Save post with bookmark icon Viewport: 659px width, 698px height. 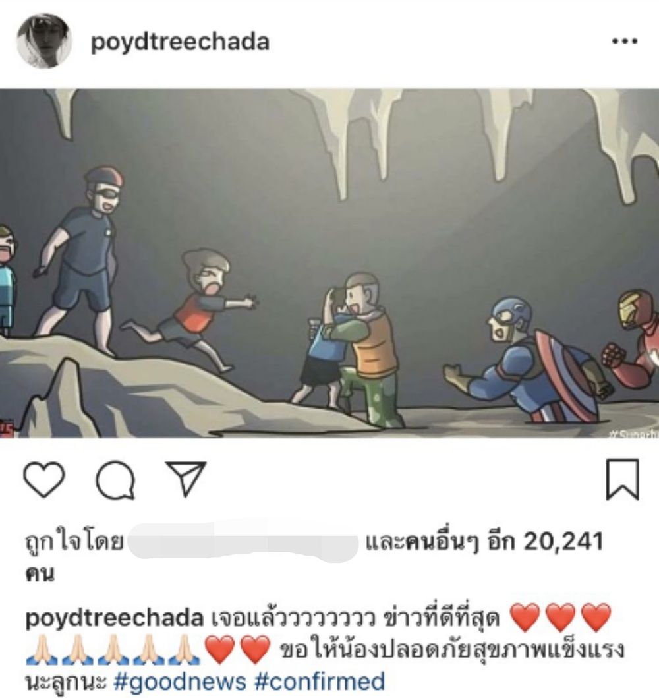pos(623,480)
